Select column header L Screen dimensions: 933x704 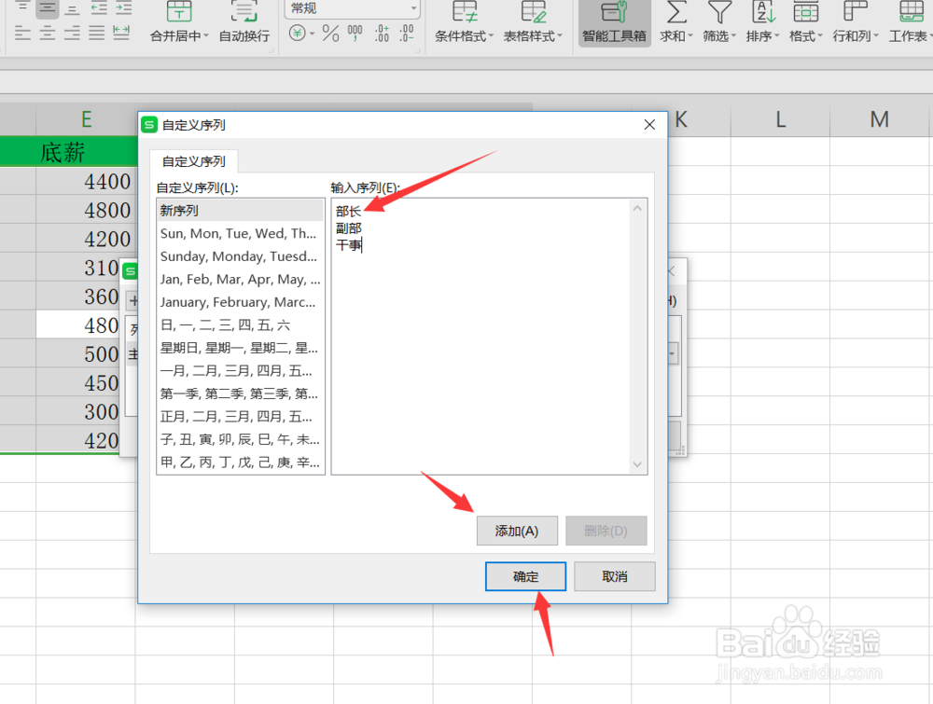(x=780, y=119)
